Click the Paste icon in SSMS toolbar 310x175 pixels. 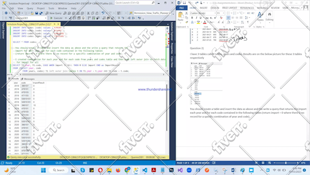click(97, 13)
